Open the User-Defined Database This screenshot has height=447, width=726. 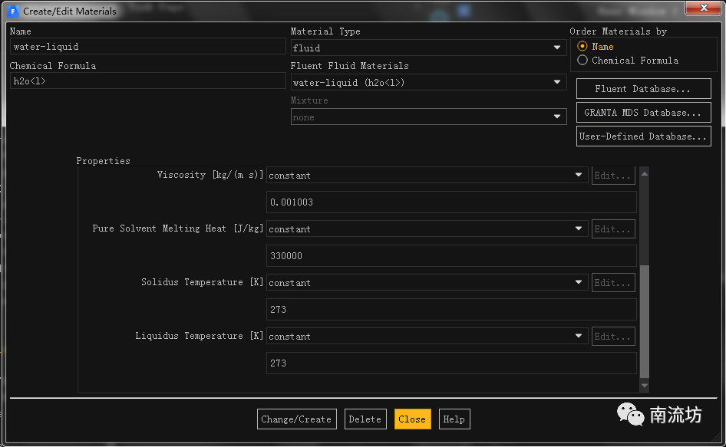point(643,136)
